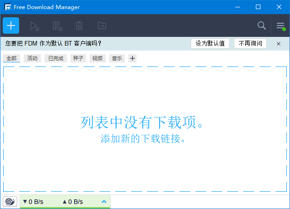Image resolution: width=290 pixels, height=209 pixels.
Task: Open search with the magnifier icon
Action: 261,25
